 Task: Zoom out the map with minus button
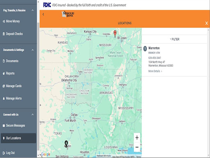tap(137, 147)
